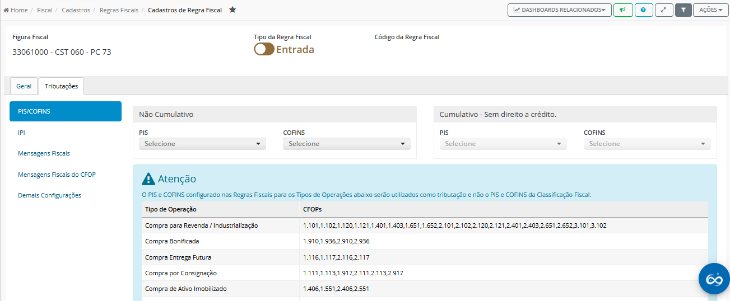Click the expand fullscreen arrows icon
This screenshot has width=730, height=301.
(x=664, y=10)
